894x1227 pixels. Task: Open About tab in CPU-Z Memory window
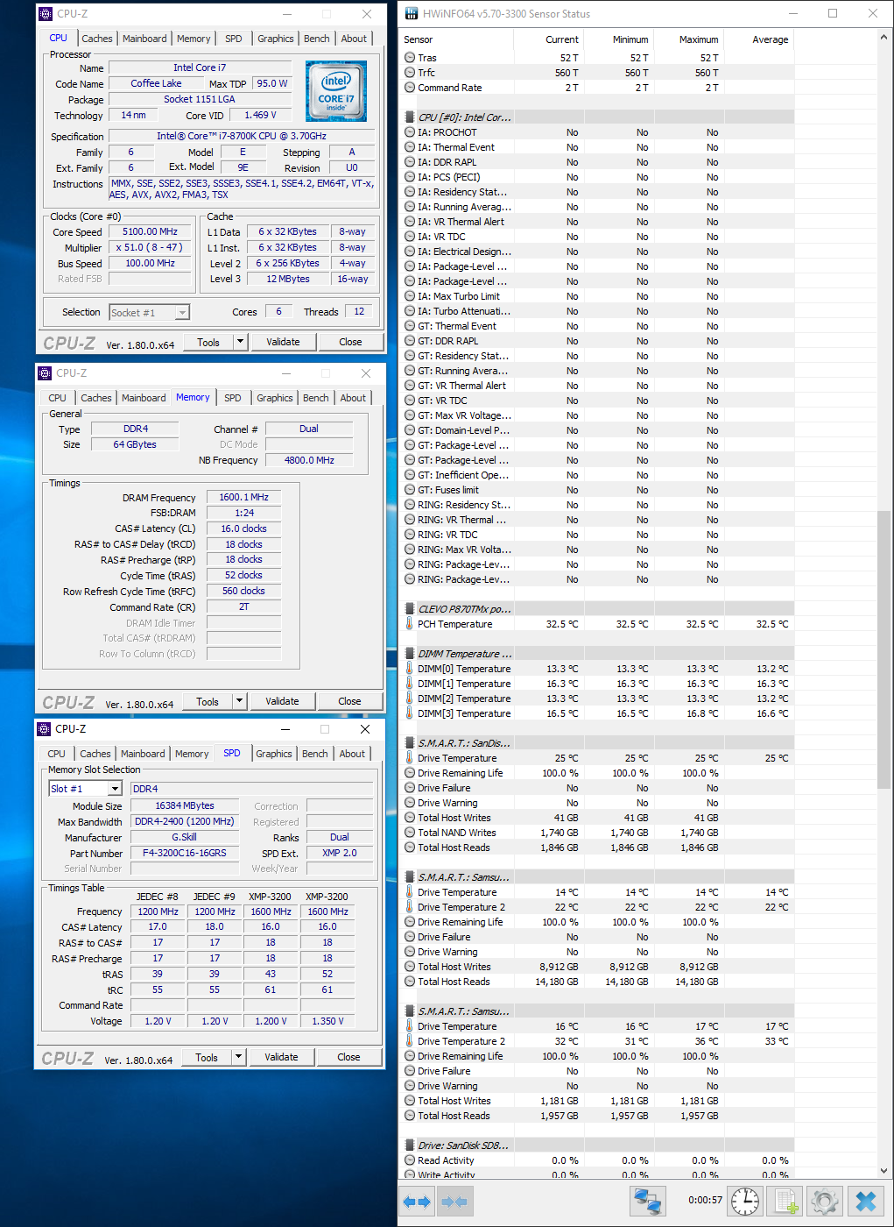[x=354, y=398]
